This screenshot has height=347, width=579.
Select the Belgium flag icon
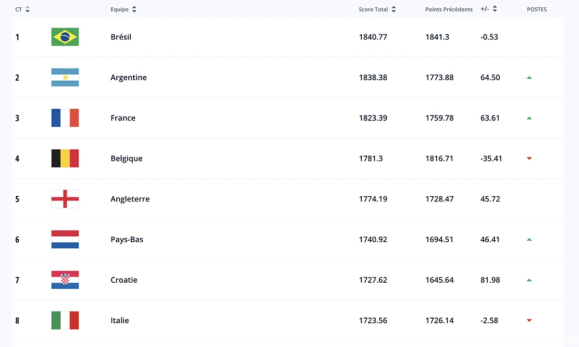tap(65, 159)
